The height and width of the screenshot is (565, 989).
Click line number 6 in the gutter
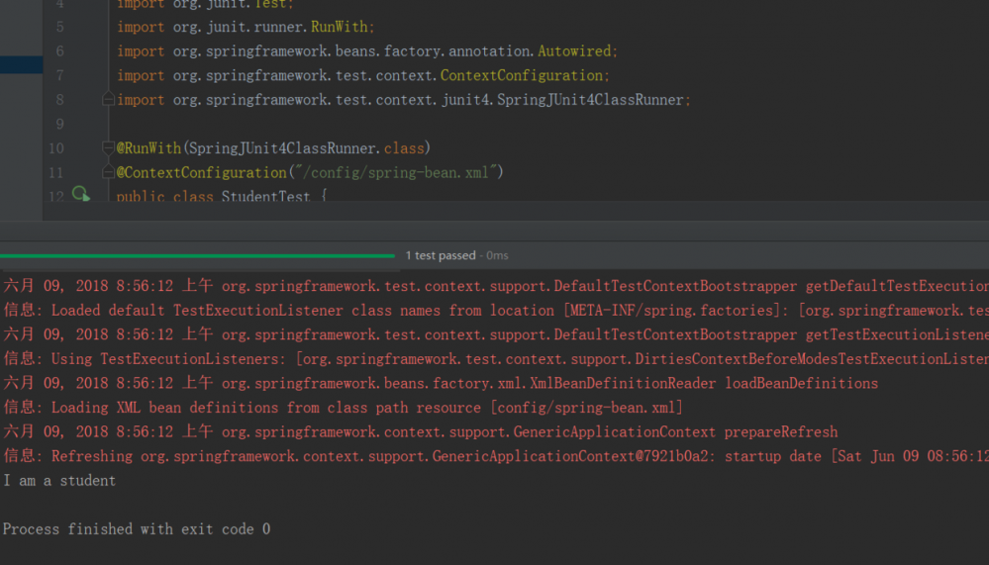59,50
